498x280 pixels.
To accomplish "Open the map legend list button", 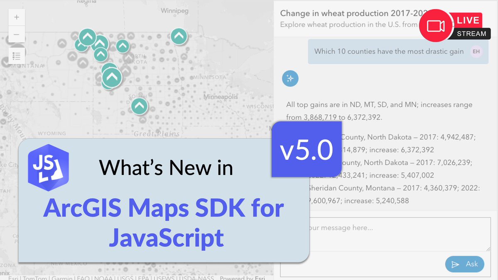I will point(17,56).
